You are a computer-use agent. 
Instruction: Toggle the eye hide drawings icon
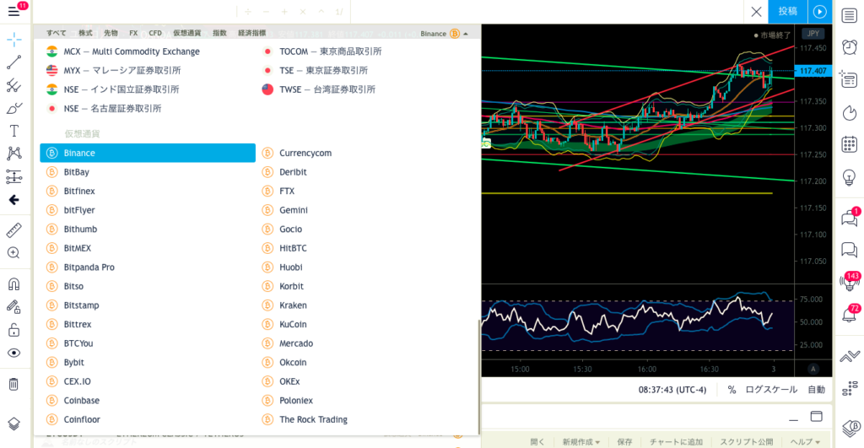click(13, 353)
